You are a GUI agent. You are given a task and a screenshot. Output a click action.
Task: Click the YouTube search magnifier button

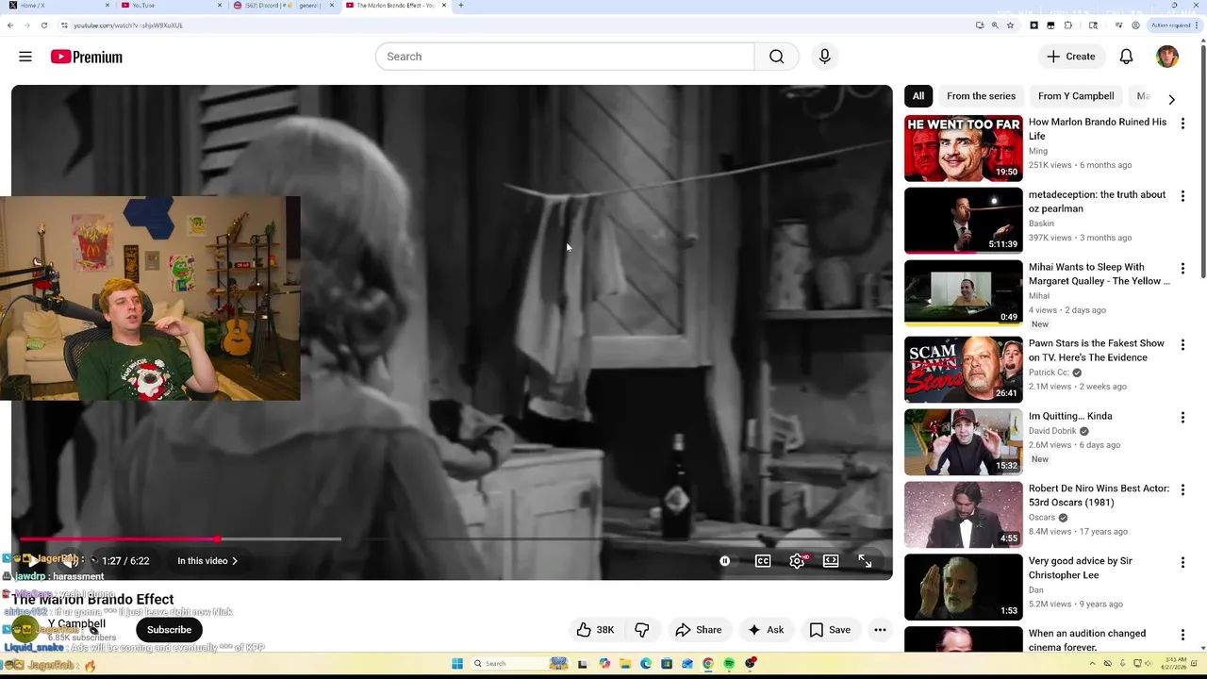click(776, 57)
